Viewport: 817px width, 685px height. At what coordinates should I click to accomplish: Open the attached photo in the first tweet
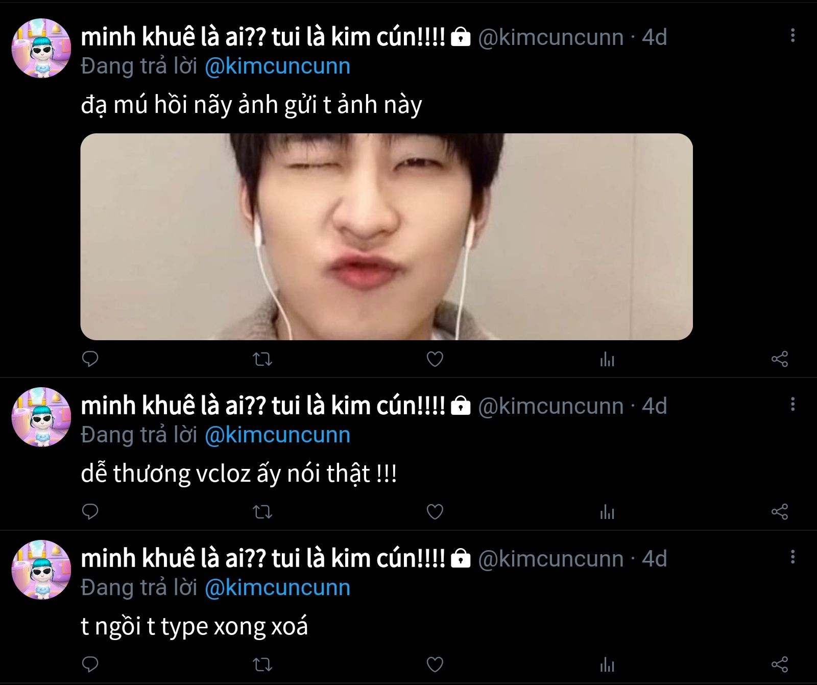click(x=386, y=237)
